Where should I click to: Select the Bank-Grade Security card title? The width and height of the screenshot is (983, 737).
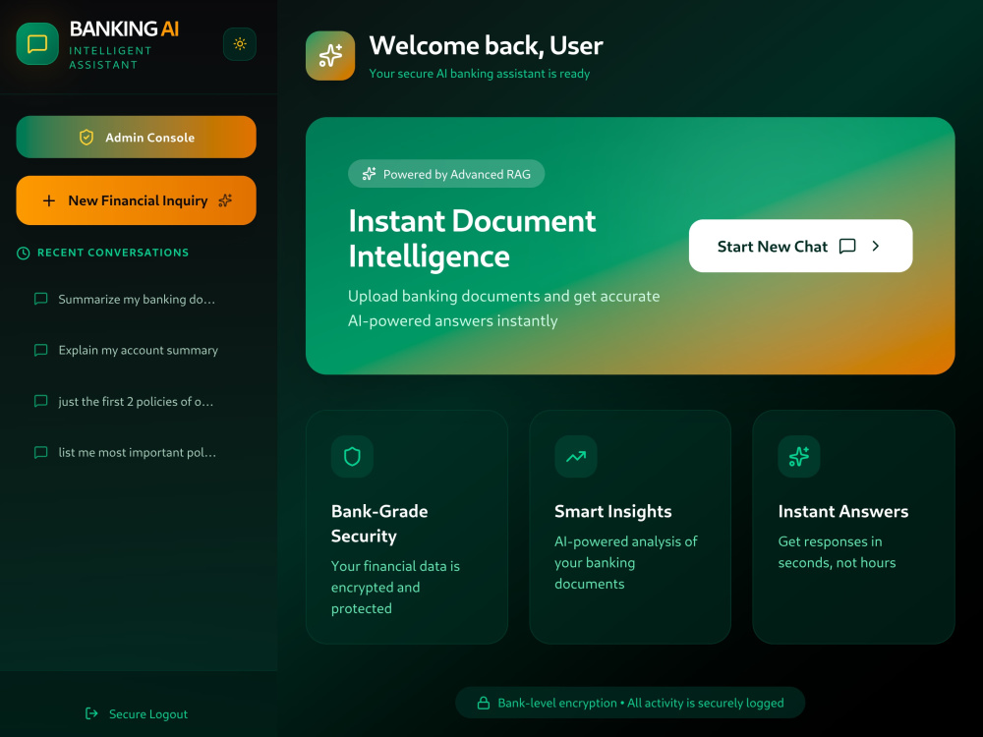coord(379,524)
